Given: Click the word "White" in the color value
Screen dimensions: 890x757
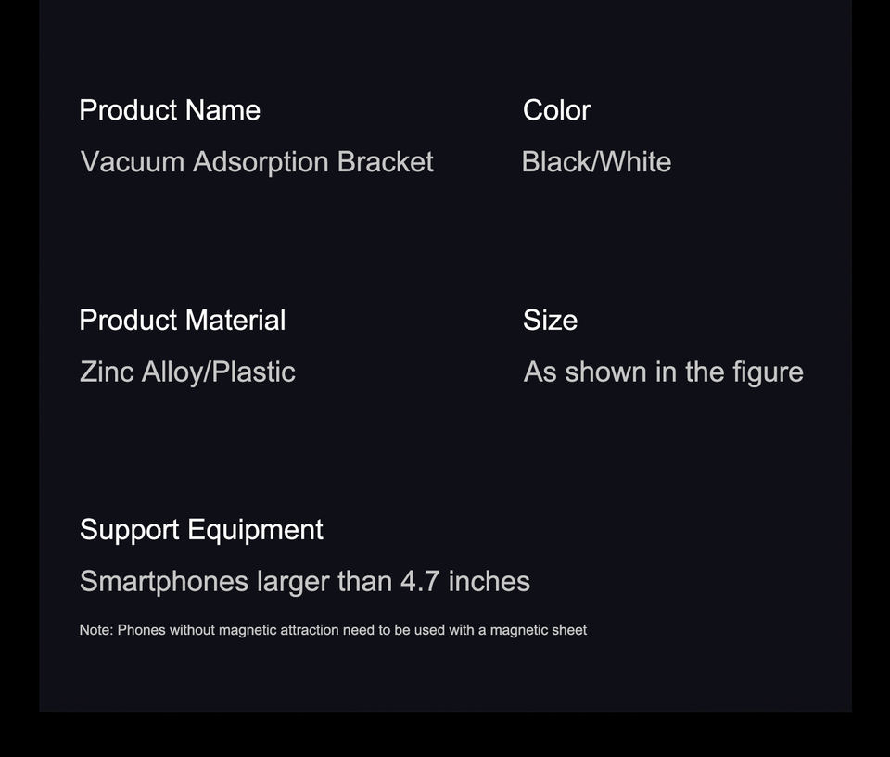Looking at the screenshot, I should click(x=636, y=162).
